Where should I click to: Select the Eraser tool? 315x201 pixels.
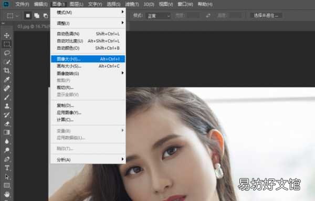[x=7, y=124]
